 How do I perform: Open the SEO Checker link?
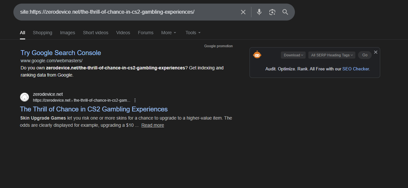coord(356,69)
